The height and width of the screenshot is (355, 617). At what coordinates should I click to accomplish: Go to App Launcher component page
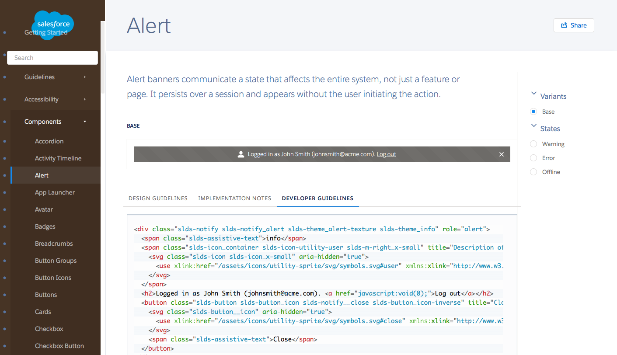[55, 192]
